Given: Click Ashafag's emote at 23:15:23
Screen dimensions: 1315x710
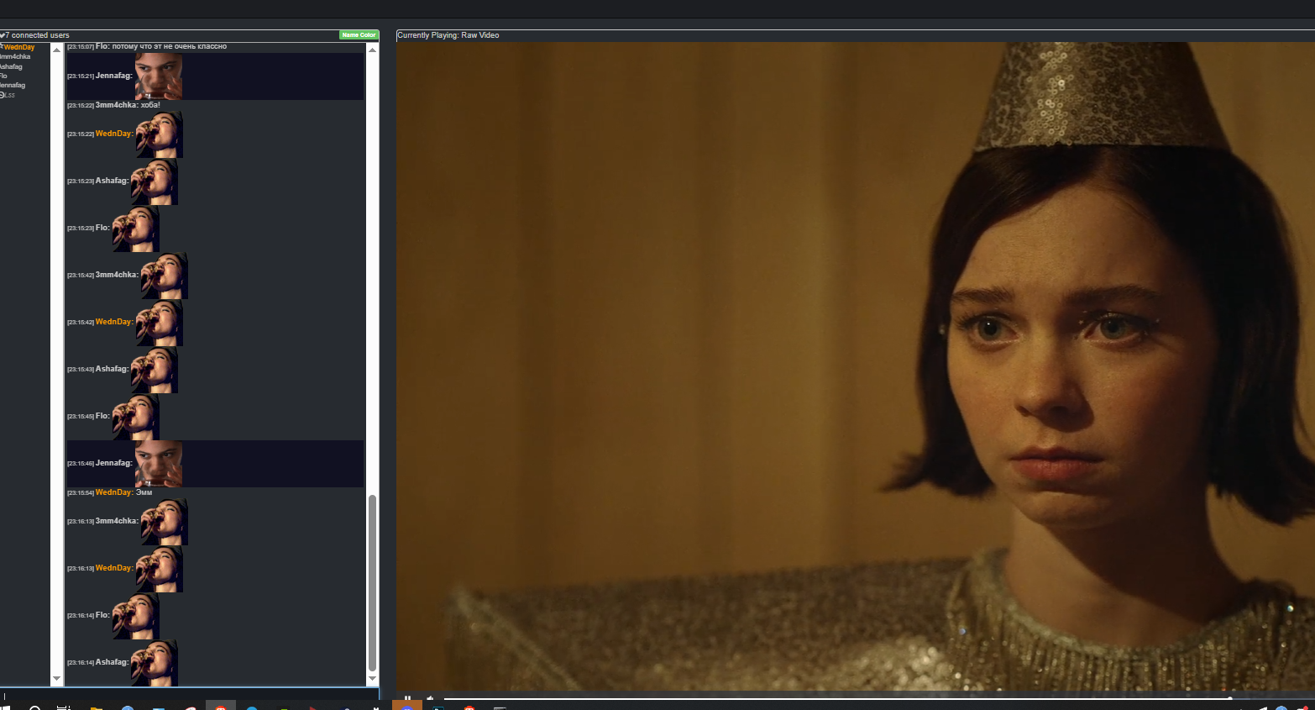Looking at the screenshot, I should [155, 181].
